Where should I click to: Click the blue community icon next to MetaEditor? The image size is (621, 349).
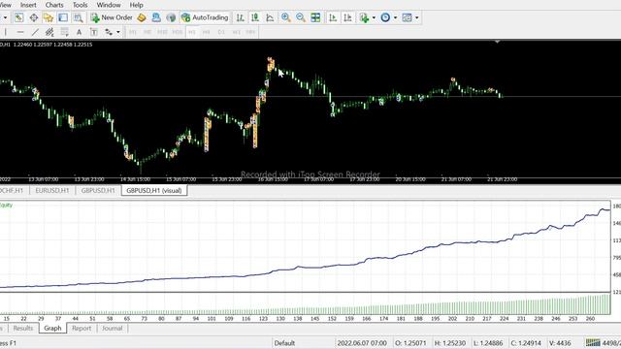pos(156,17)
